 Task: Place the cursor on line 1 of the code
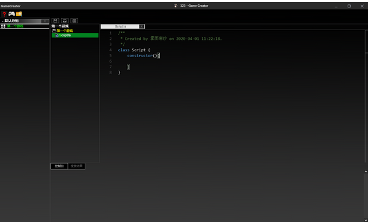(x=122, y=33)
